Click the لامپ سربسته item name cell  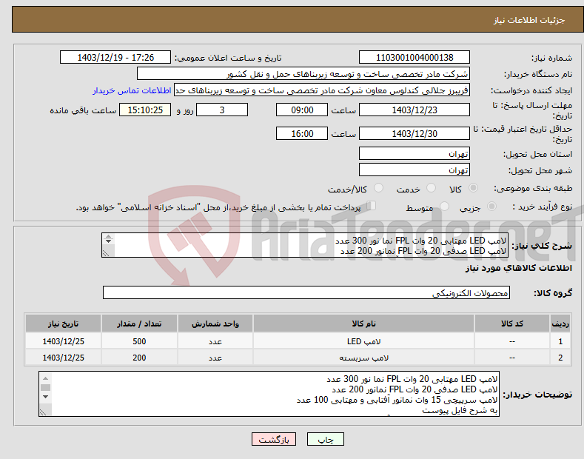tap(363, 358)
